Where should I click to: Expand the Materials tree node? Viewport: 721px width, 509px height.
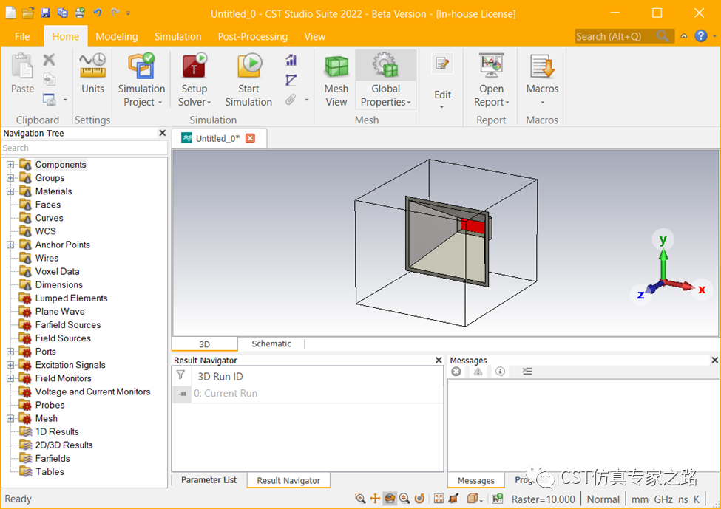click(x=10, y=191)
